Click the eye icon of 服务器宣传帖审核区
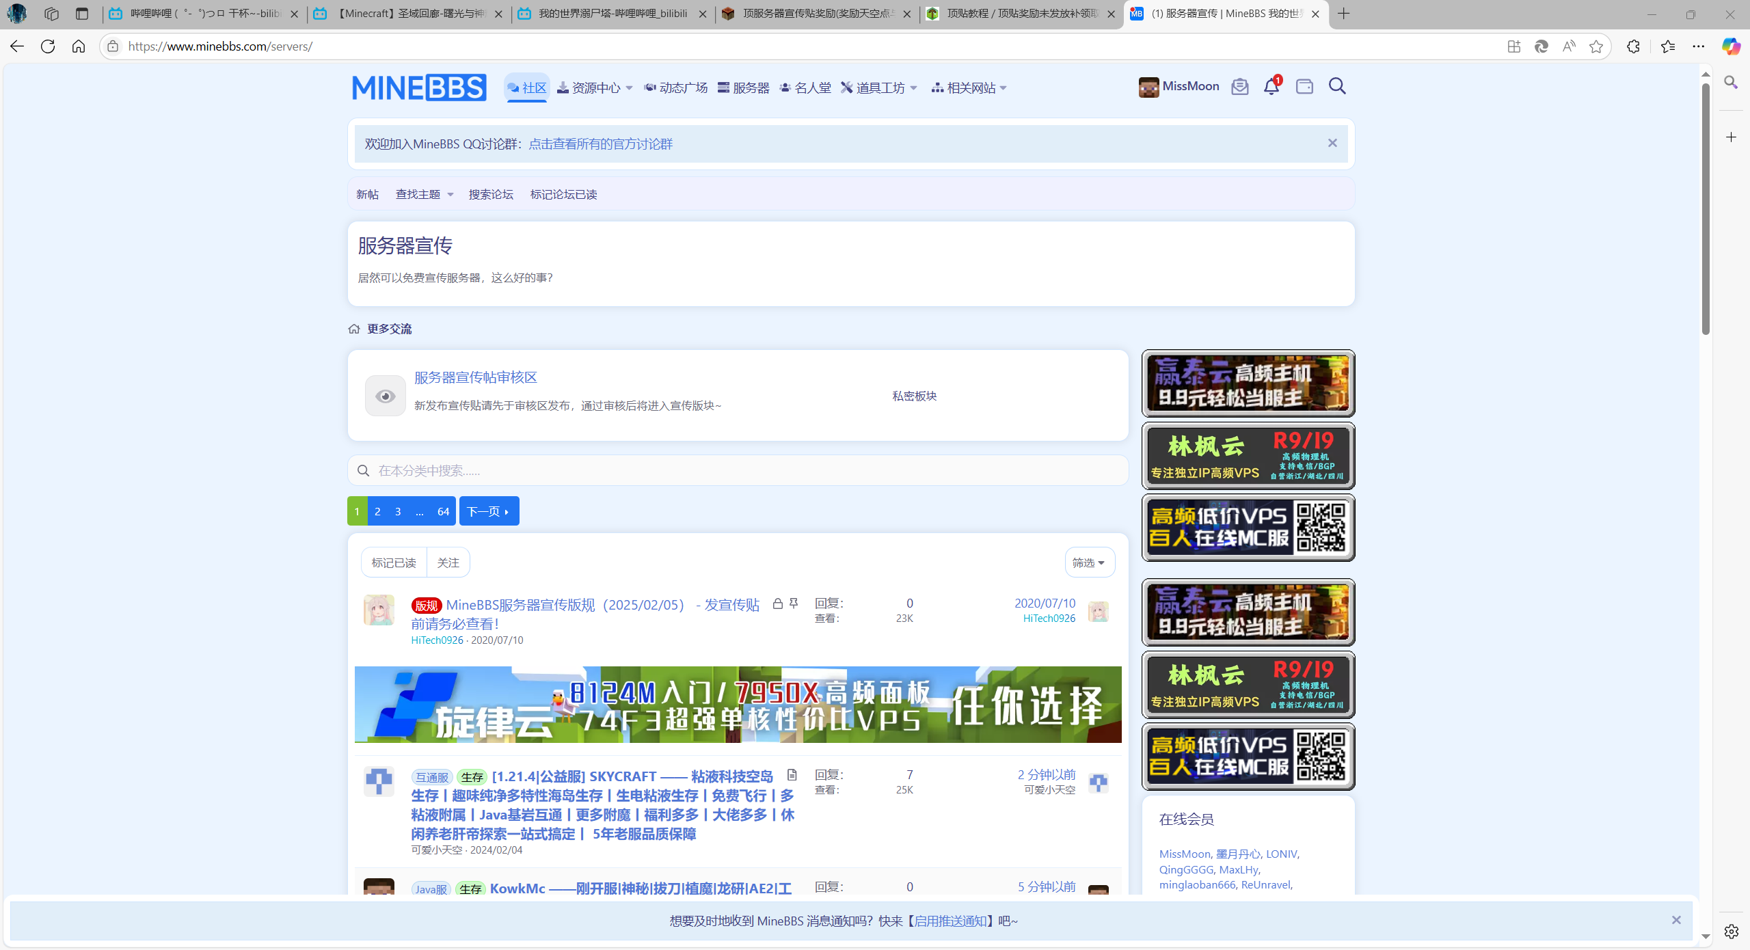The width and height of the screenshot is (1750, 950). coord(386,396)
